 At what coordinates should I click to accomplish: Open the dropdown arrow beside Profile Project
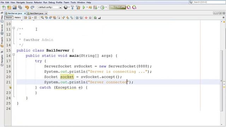[106, 7]
